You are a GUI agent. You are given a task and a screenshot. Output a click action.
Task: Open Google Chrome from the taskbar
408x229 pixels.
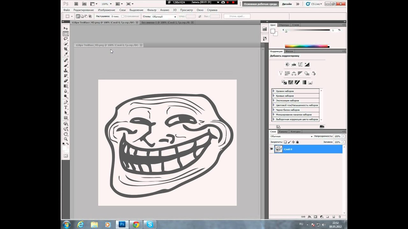pyautogui.click(x=136, y=224)
